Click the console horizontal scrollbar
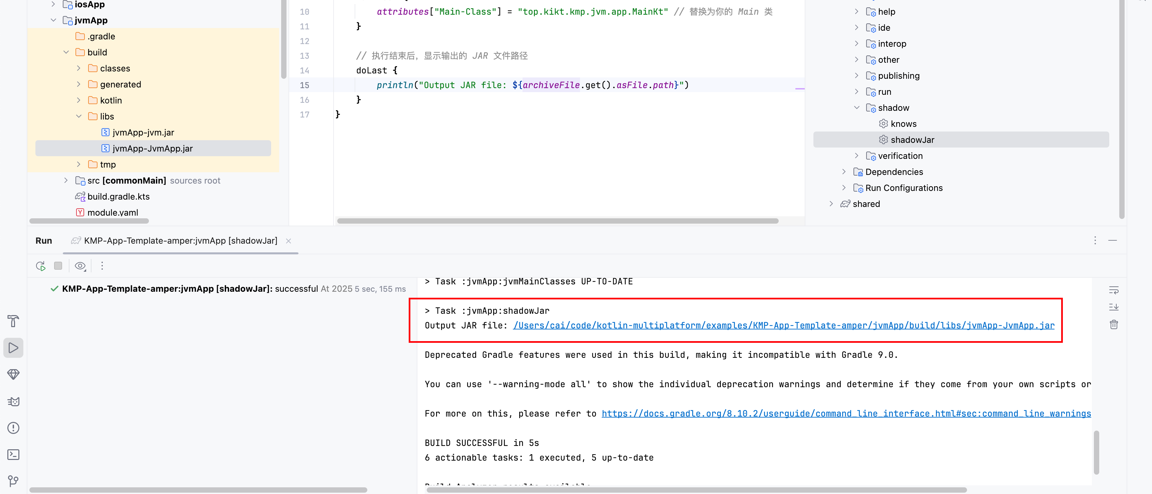 click(x=696, y=490)
